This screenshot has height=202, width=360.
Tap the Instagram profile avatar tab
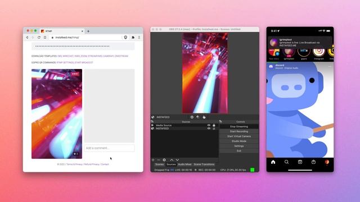click(327, 162)
